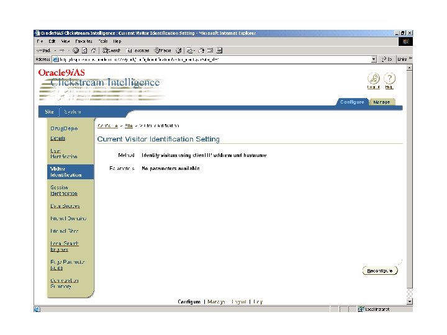447x335 pixels.
Task: Click the browser Back button
Action: point(43,51)
